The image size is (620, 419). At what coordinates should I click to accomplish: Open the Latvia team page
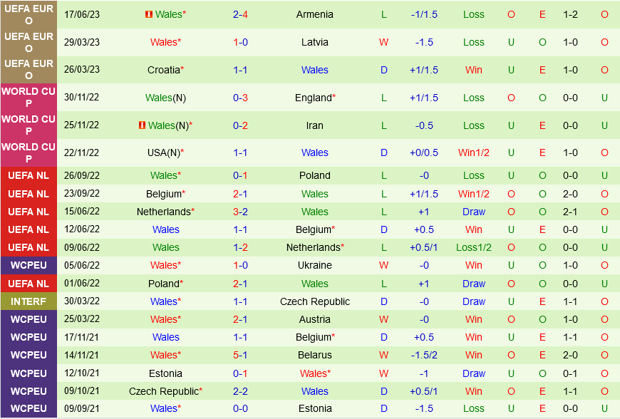click(x=314, y=42)
